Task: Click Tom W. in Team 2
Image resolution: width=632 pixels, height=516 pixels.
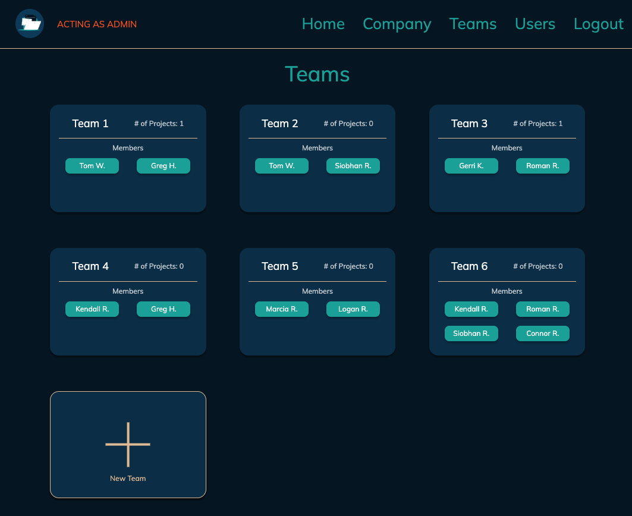Action: 282,166
